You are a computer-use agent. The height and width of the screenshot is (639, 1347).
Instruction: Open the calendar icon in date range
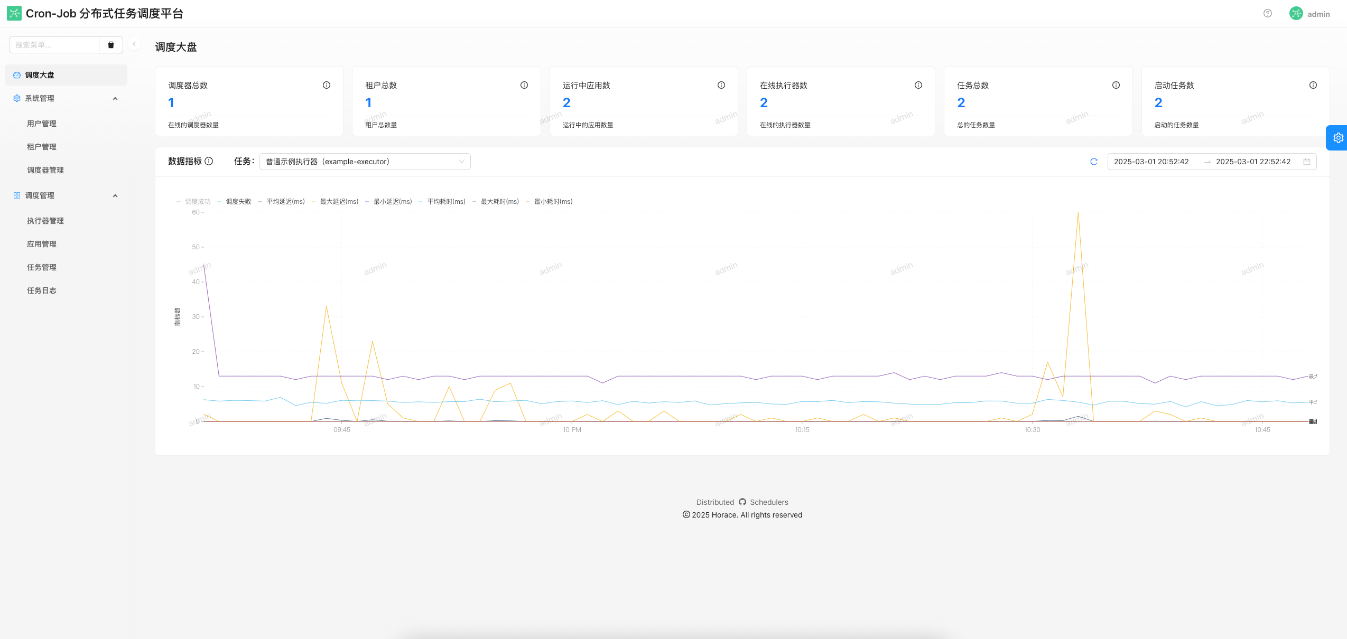point(1307,162)
